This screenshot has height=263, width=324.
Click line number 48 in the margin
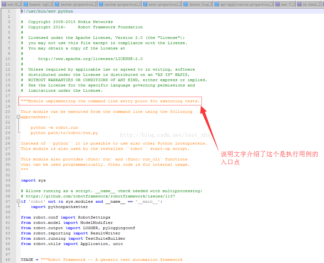pyautogui.click(x=8, y=260)
